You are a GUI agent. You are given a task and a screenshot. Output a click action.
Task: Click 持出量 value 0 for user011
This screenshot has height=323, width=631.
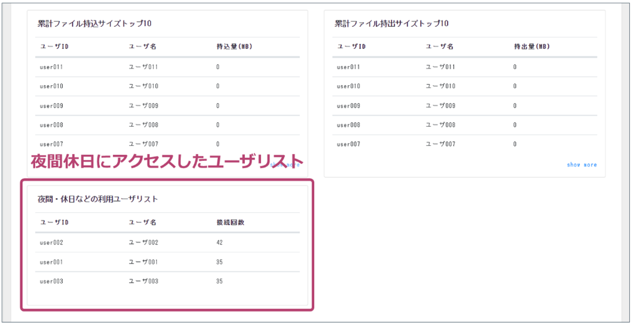coord(515,67)
